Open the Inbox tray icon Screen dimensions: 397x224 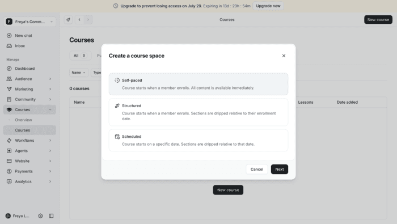click(x=9, y=46)
